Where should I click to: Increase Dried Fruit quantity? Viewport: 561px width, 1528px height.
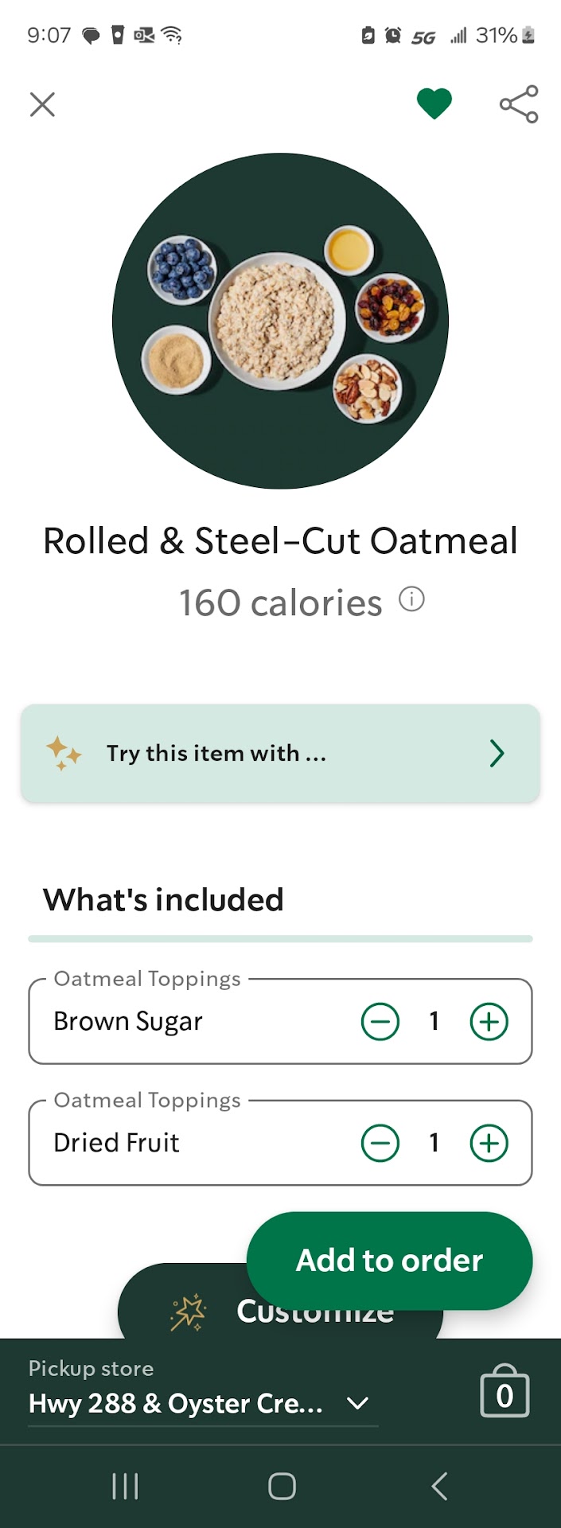[x=489, y=1143]
